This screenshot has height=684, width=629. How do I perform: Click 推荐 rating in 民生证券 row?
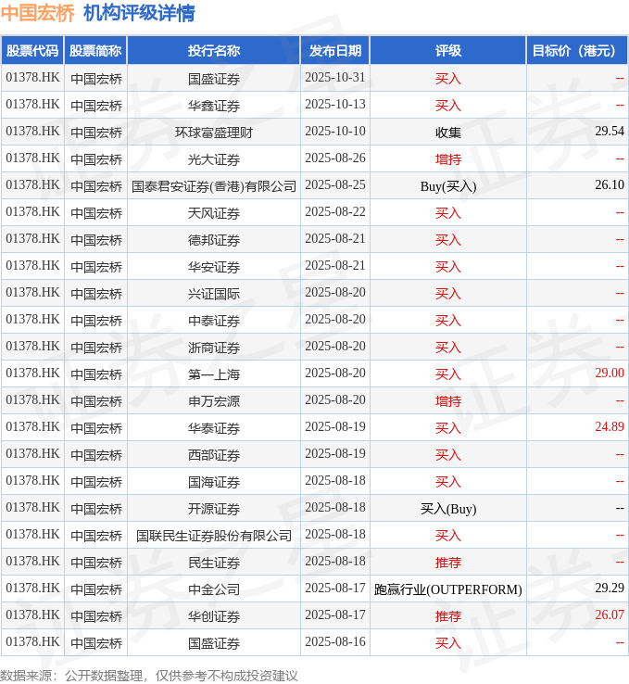(448, 563)
